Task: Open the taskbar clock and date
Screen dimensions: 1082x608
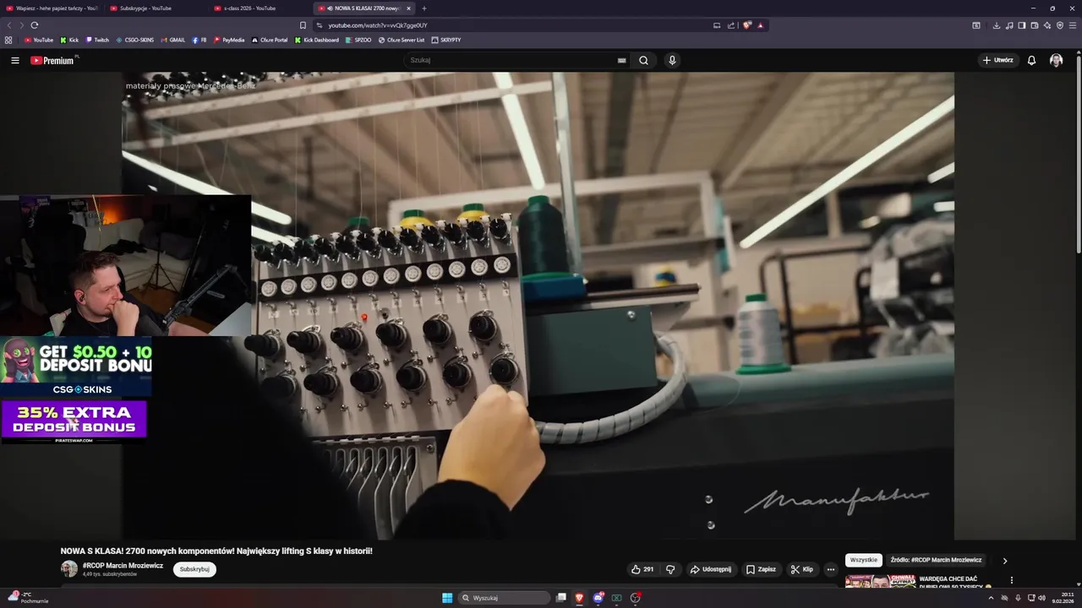Action: click(1063, 598)
